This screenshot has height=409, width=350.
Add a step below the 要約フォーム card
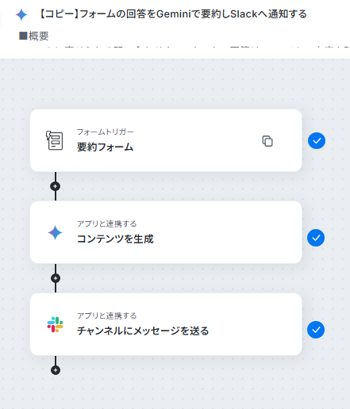click(x=56, y=186)
